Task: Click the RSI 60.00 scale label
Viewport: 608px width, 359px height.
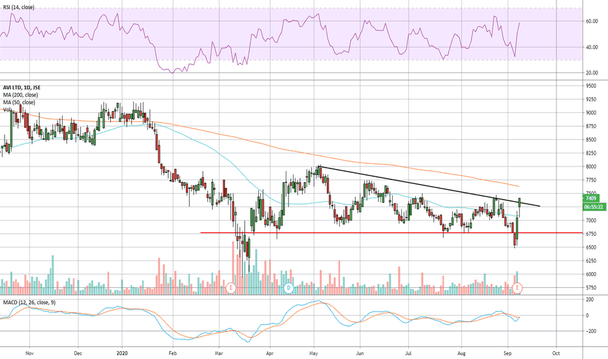Action: pyautogui.click(x=592, y=22)
